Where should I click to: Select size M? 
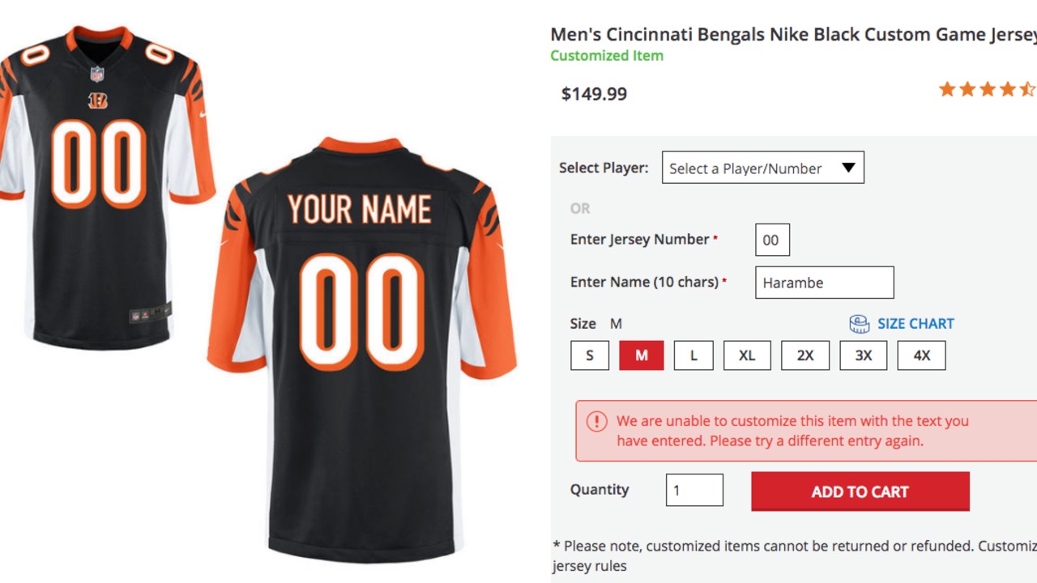click(642, 355)
